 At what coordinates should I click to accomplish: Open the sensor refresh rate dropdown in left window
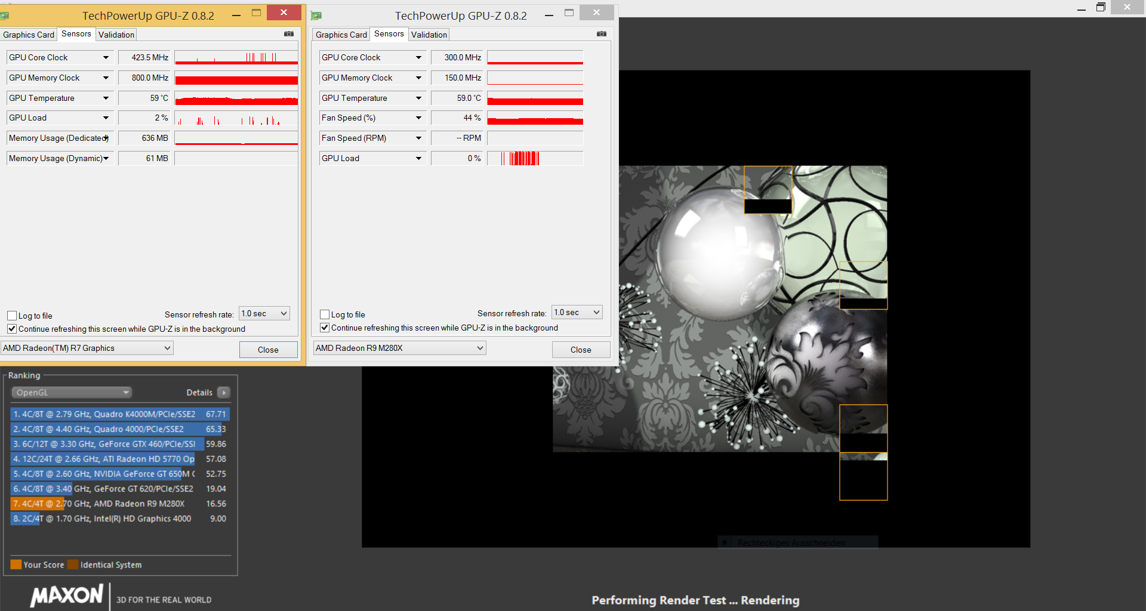point(264,314)
